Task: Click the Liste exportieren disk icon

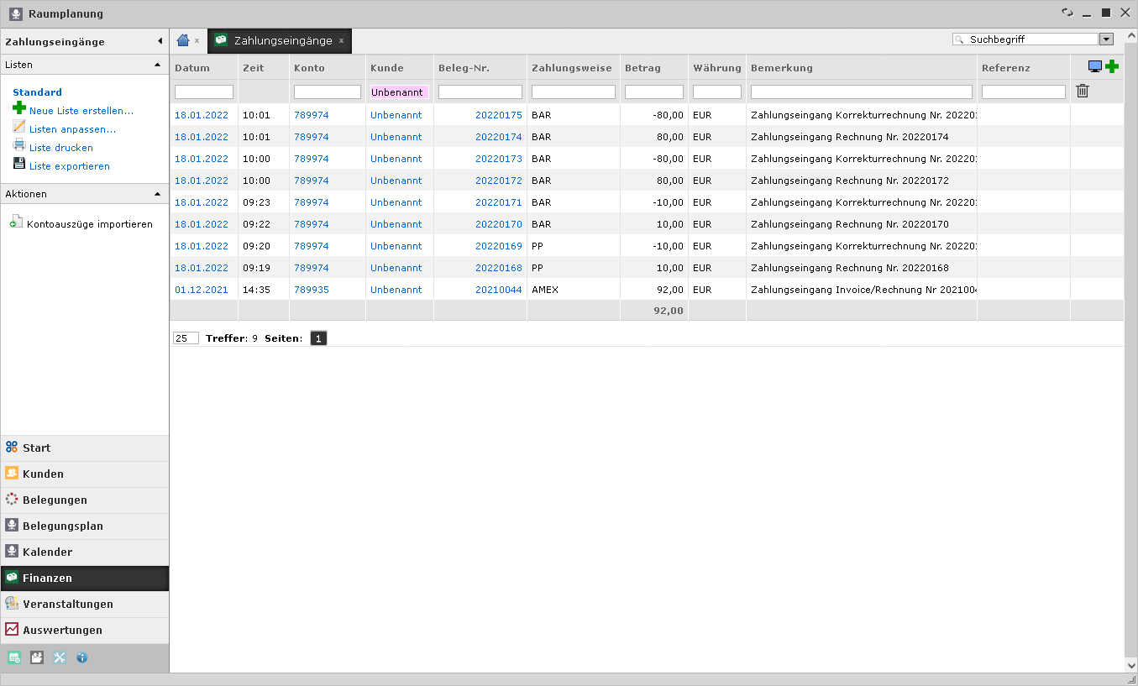Action: point(19,164)
